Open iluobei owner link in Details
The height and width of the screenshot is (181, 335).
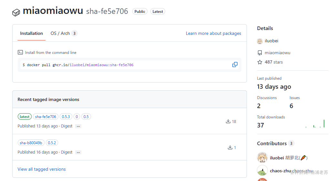(x=271, y=41)
